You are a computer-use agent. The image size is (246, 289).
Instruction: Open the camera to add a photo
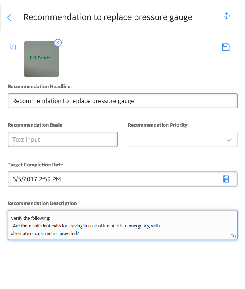(12, 47)
